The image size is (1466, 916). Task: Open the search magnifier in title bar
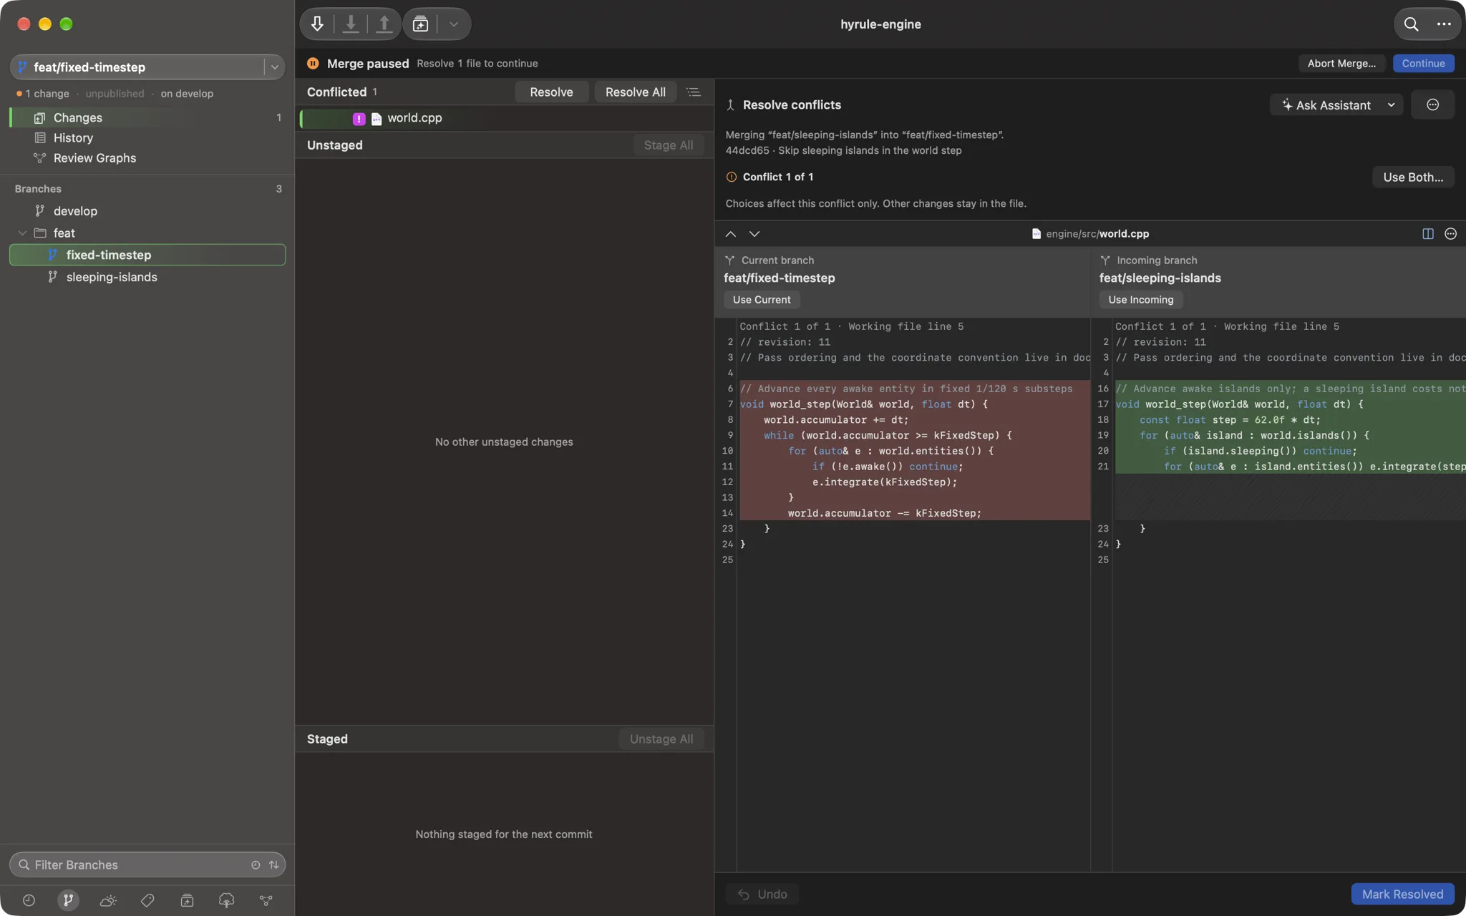pyautogui.click(x=1411, y=24)
